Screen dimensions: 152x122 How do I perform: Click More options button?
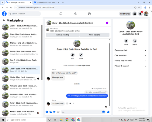94,35
